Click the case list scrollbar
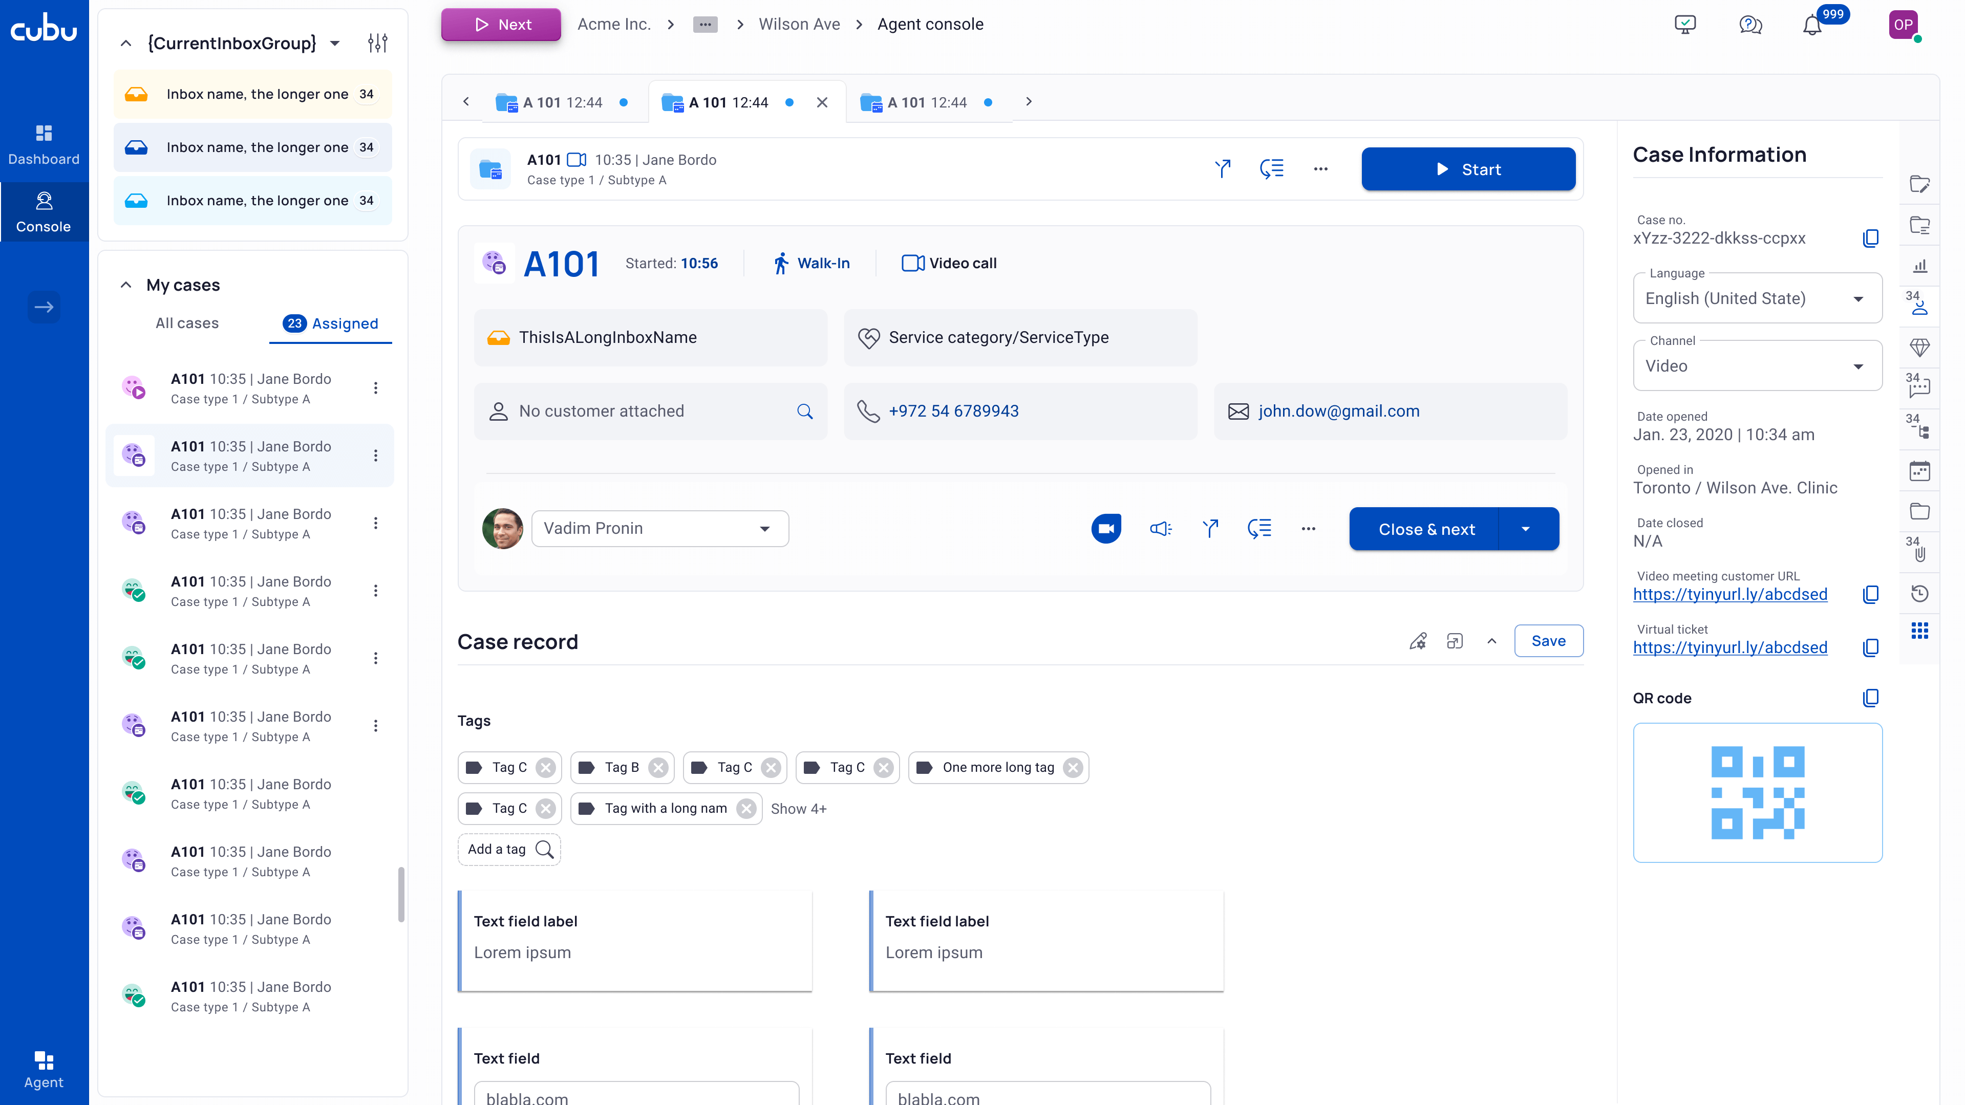 400,894
